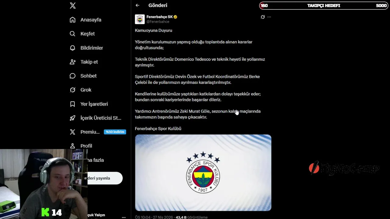Click the Gönderi yayınla button
The width and height of the screenshot is (390, 219).
click(105, 178)
